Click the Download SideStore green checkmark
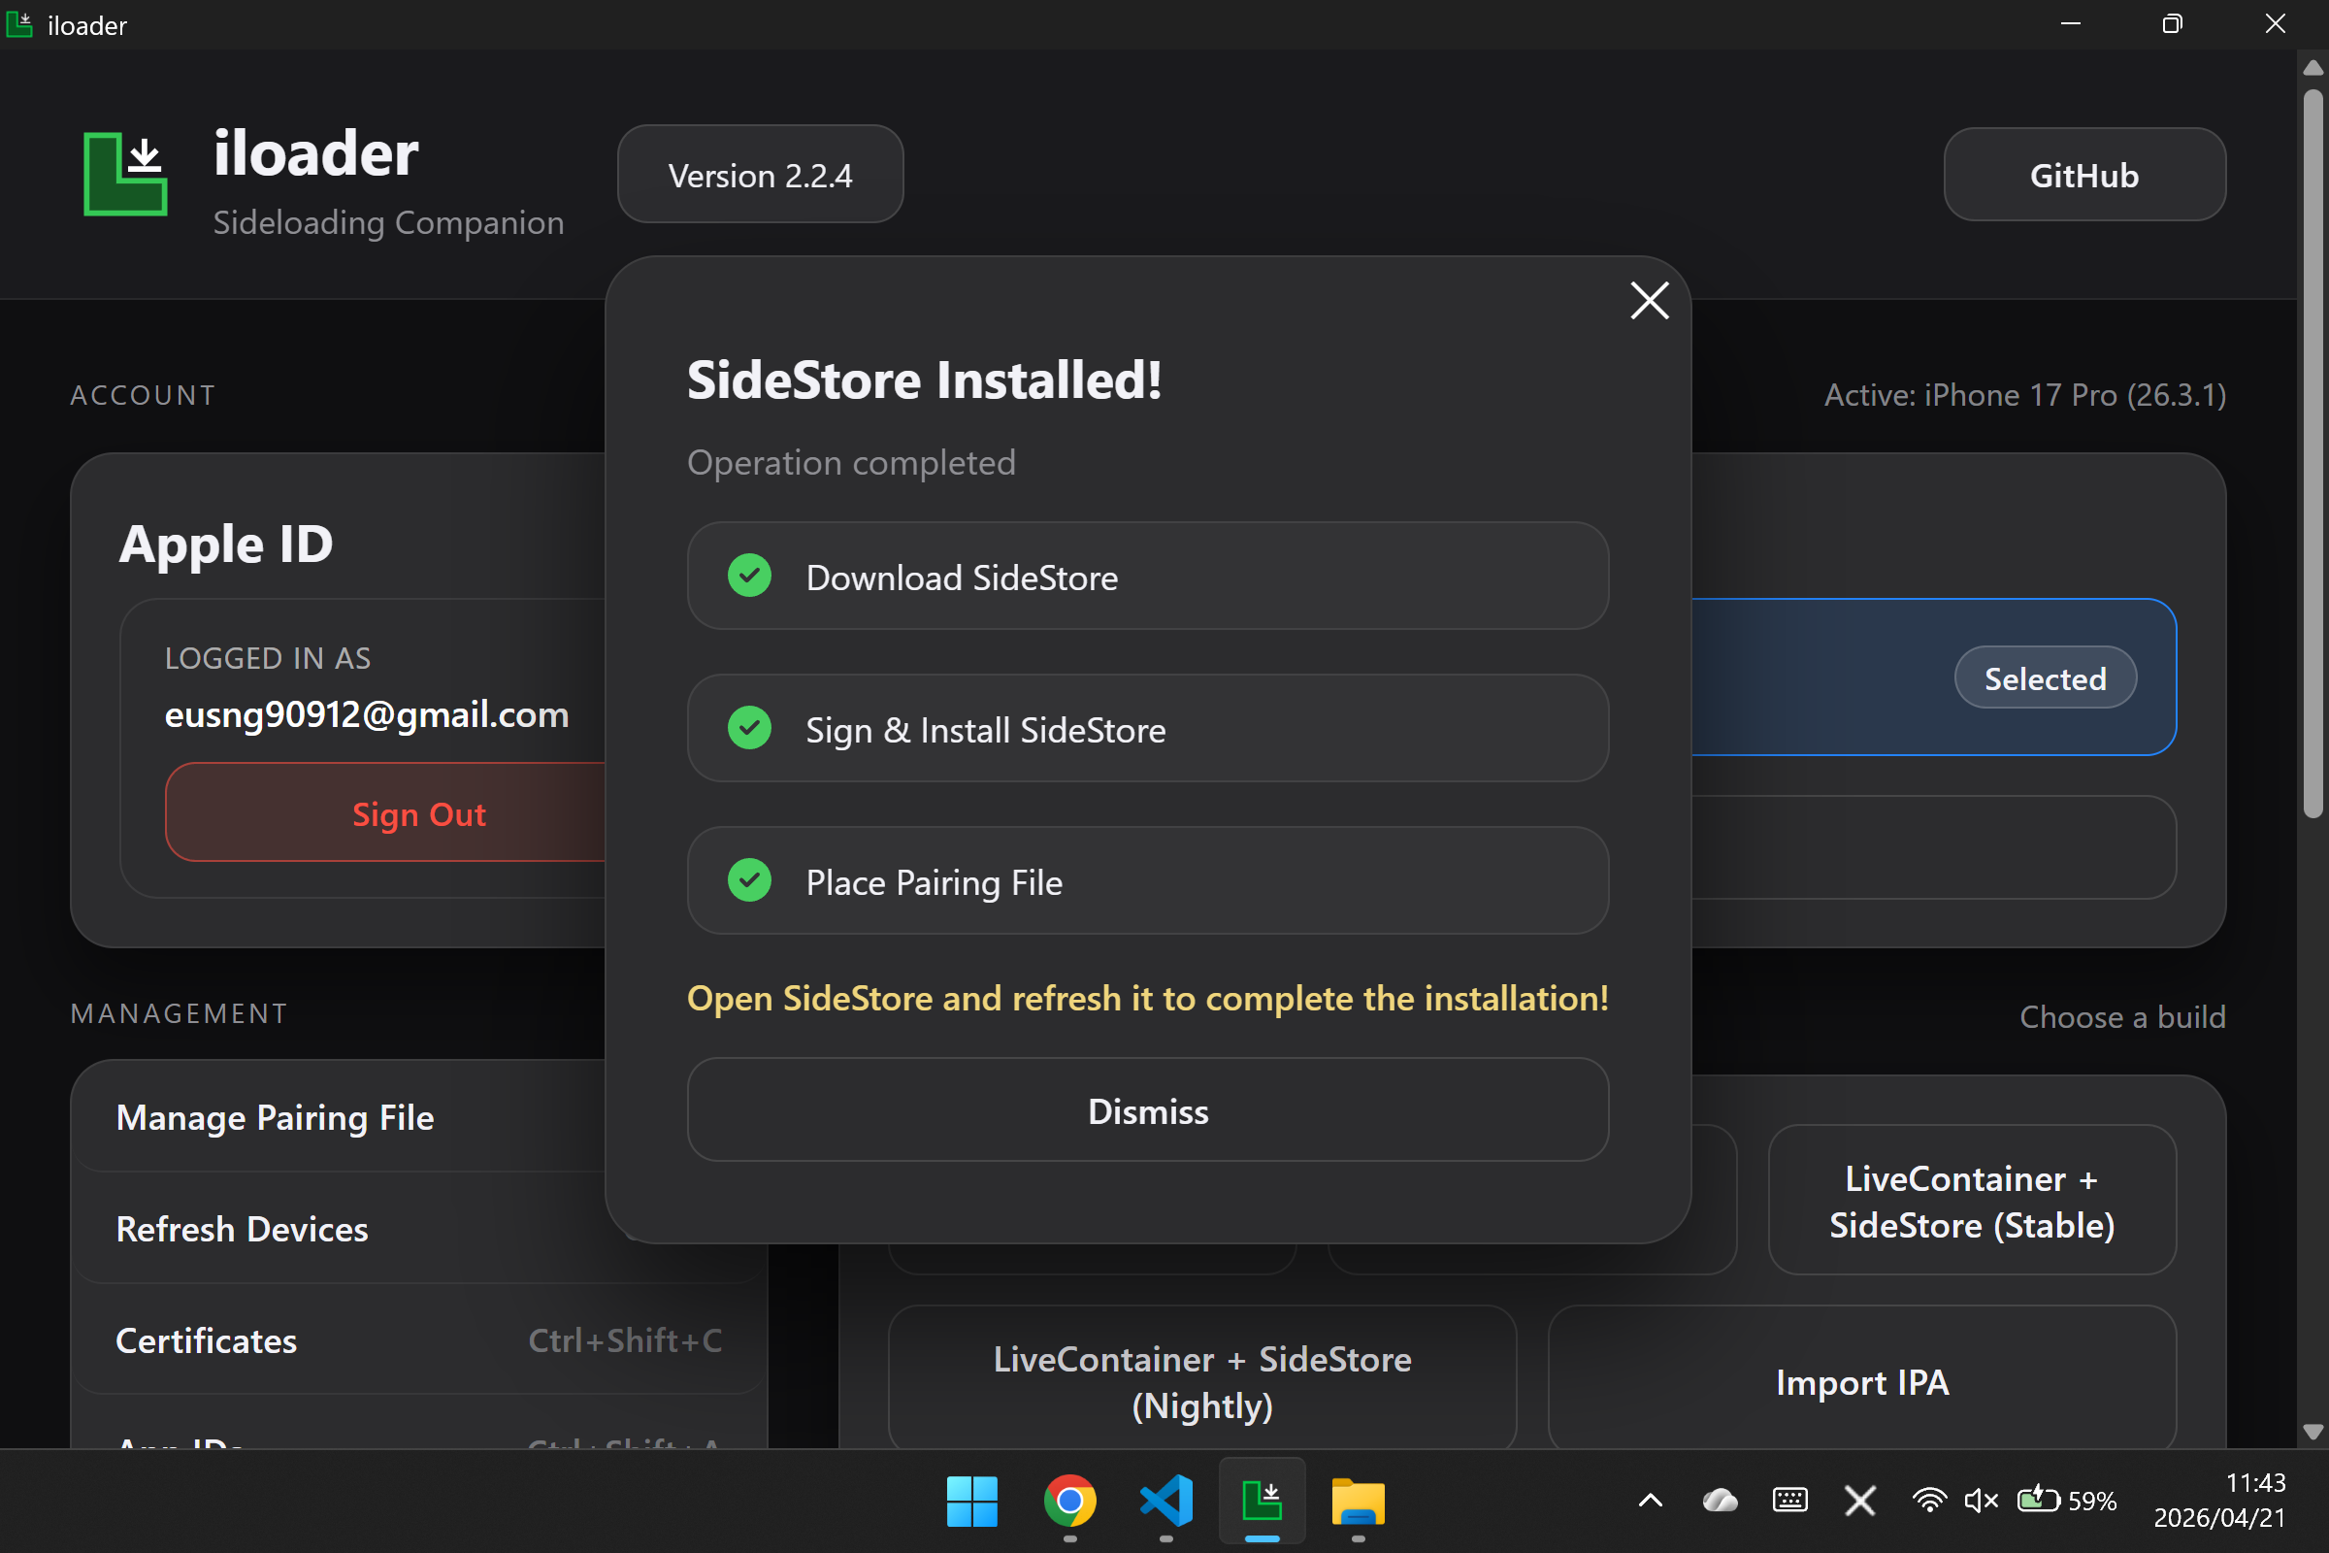The image size is (2329, 1553). (749, 576)
